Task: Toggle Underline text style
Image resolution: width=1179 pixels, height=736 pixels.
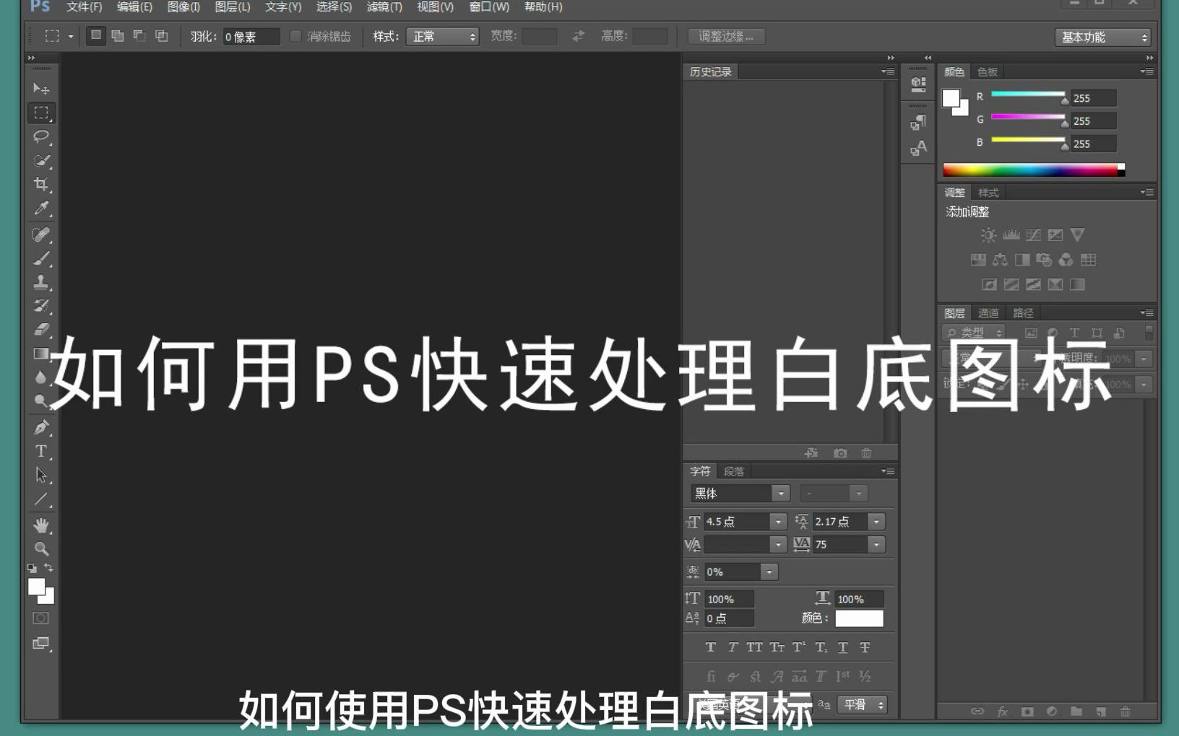Action: click(843, 647)
